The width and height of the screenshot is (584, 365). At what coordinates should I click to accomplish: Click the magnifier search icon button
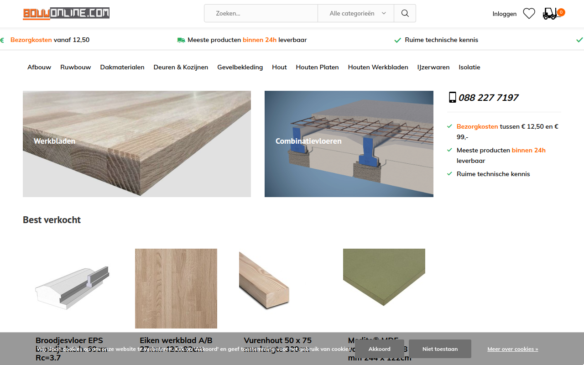pyautogui.click(x=405, y=13)
